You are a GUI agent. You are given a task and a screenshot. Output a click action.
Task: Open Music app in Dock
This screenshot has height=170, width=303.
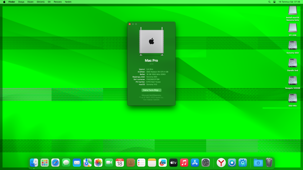click(x=184, y=163)
